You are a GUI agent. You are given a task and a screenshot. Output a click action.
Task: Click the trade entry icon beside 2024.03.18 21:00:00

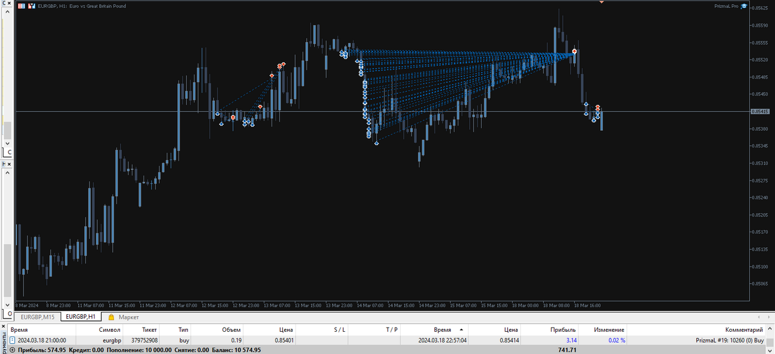pos(12,340)
